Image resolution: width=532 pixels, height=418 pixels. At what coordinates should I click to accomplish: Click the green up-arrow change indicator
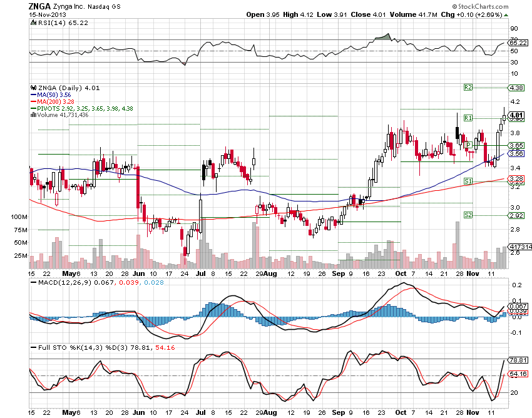coord(506,15)
